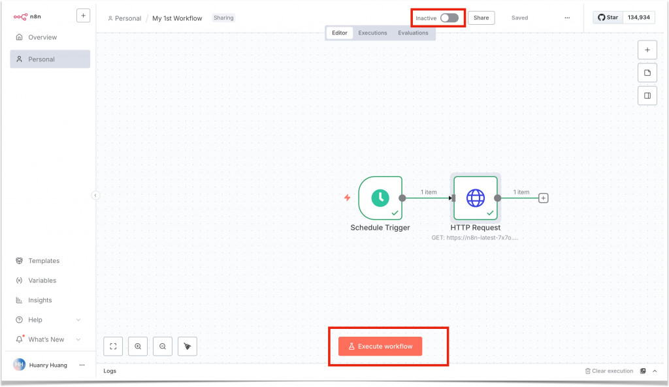Click the Help question mark icon

click(19, 320)
